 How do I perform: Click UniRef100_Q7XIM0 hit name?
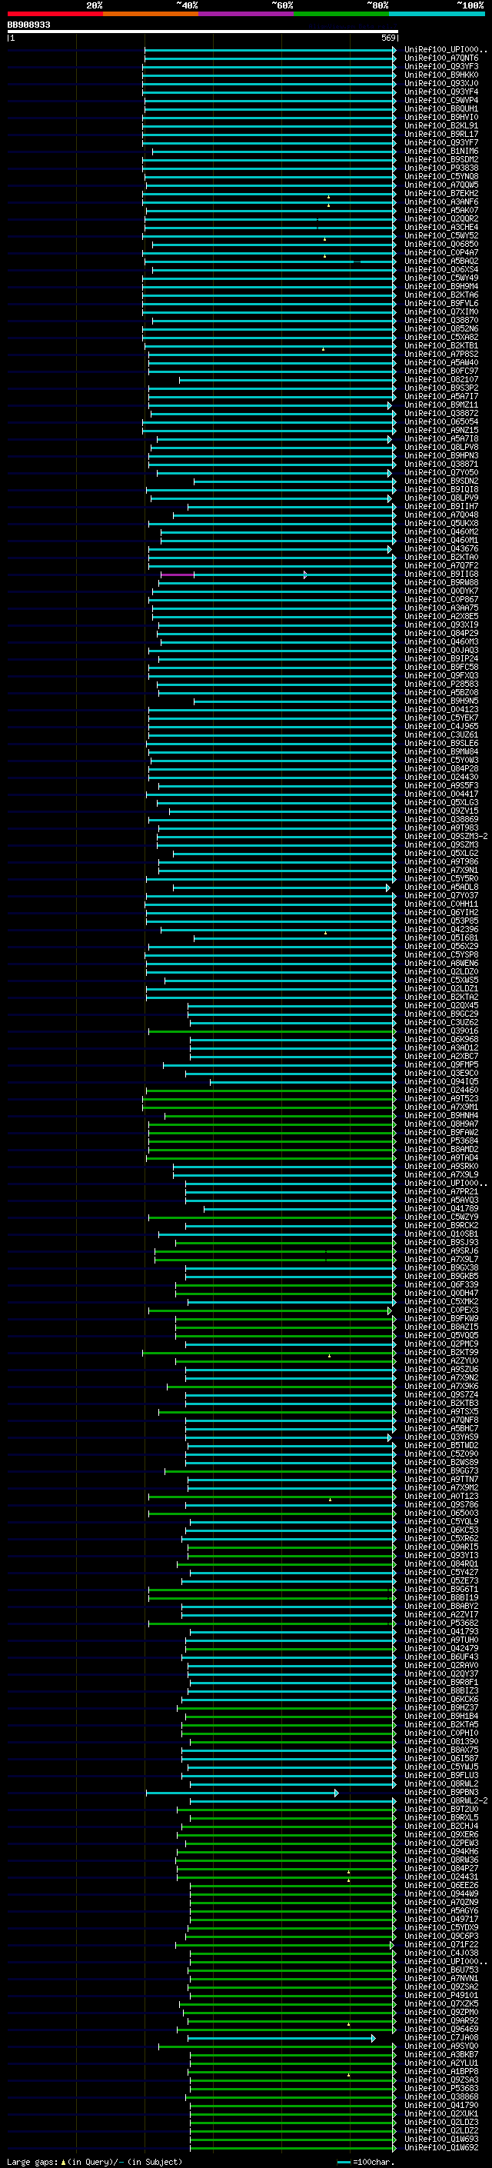441,312
